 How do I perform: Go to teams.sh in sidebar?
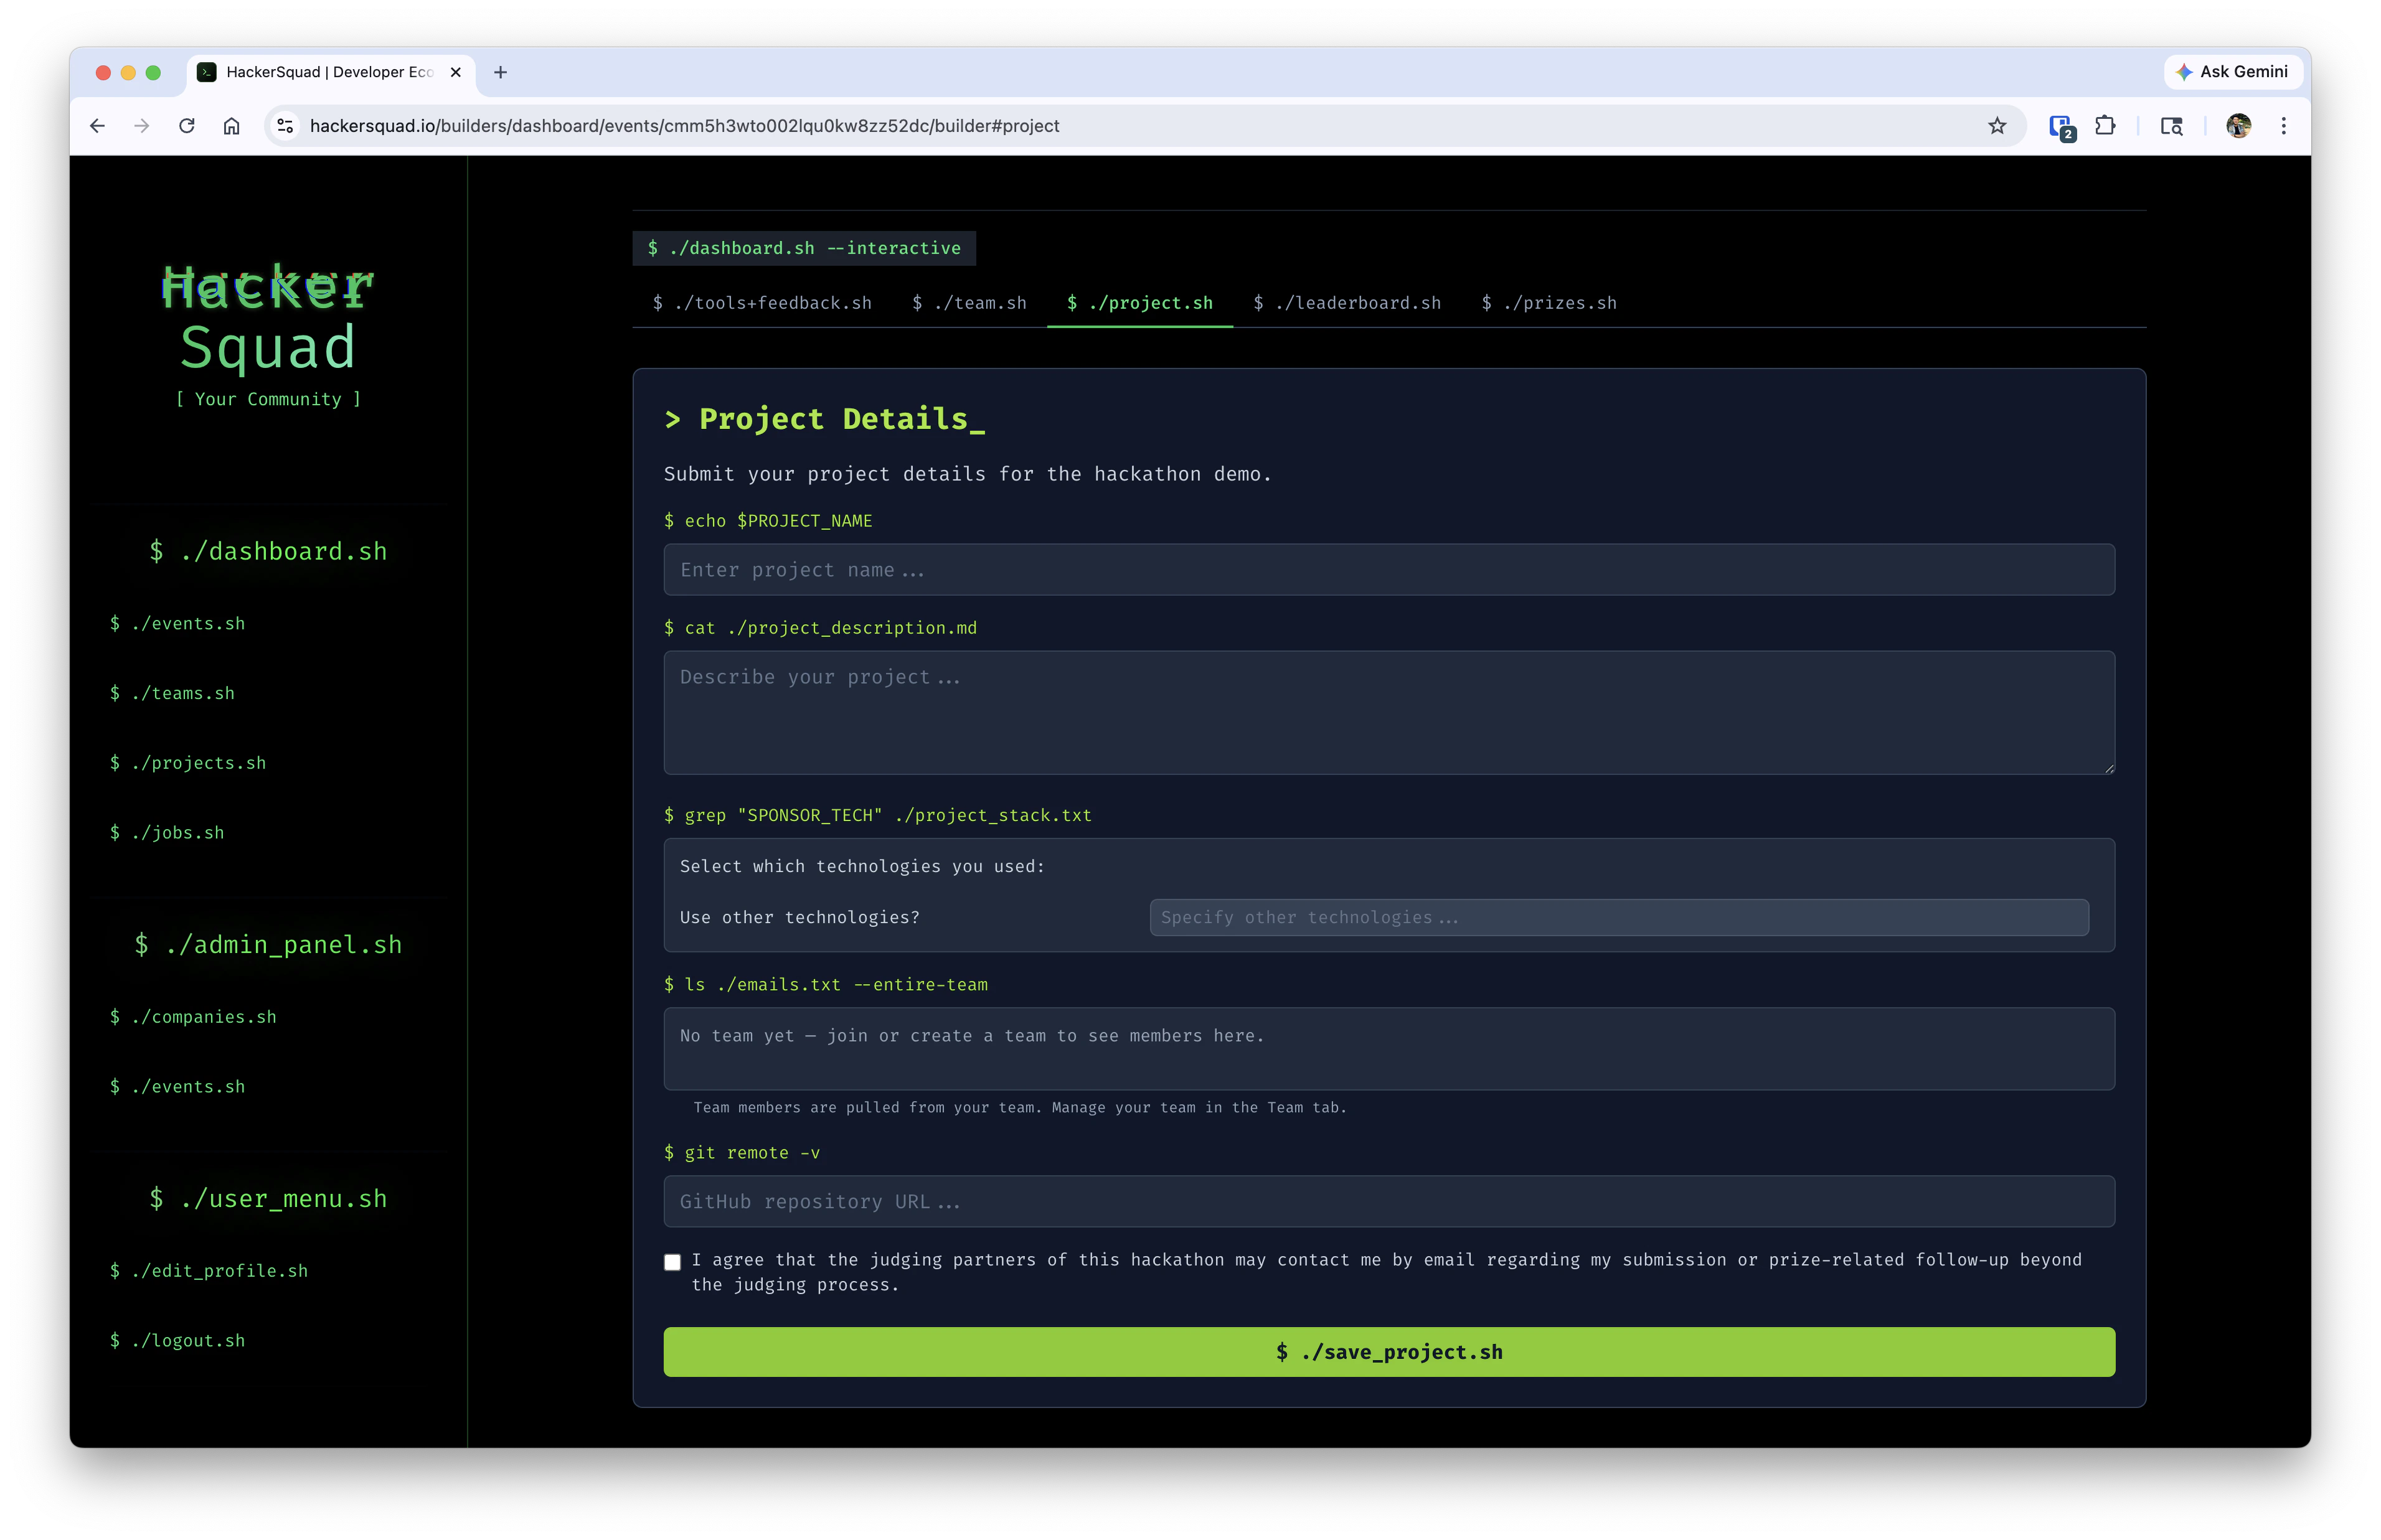pos(172,693)
